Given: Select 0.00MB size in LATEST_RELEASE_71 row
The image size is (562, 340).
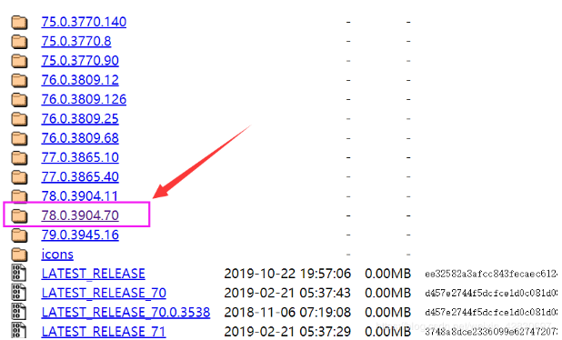Looking at the screenshot, I should (387, 332).
